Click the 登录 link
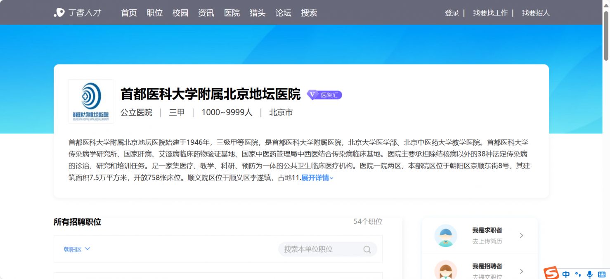610x279 pixels. coord(452,13)
